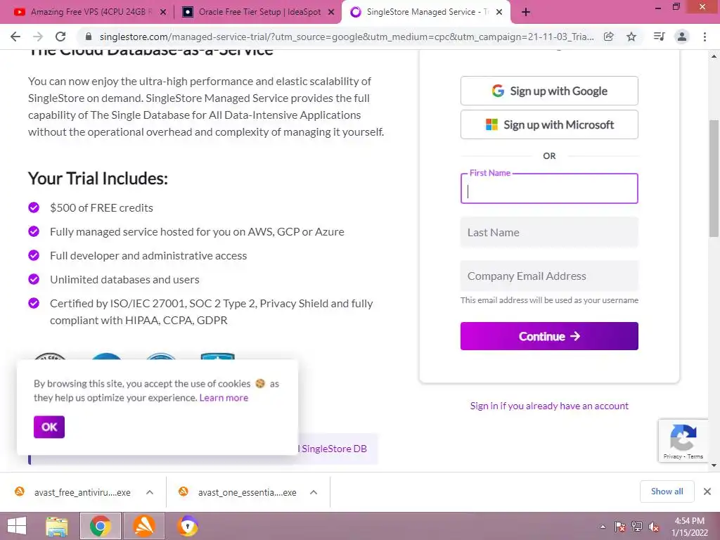Click scrollbar up arrow
This screenshot has height=540, width=720.
tap(714, 56)
